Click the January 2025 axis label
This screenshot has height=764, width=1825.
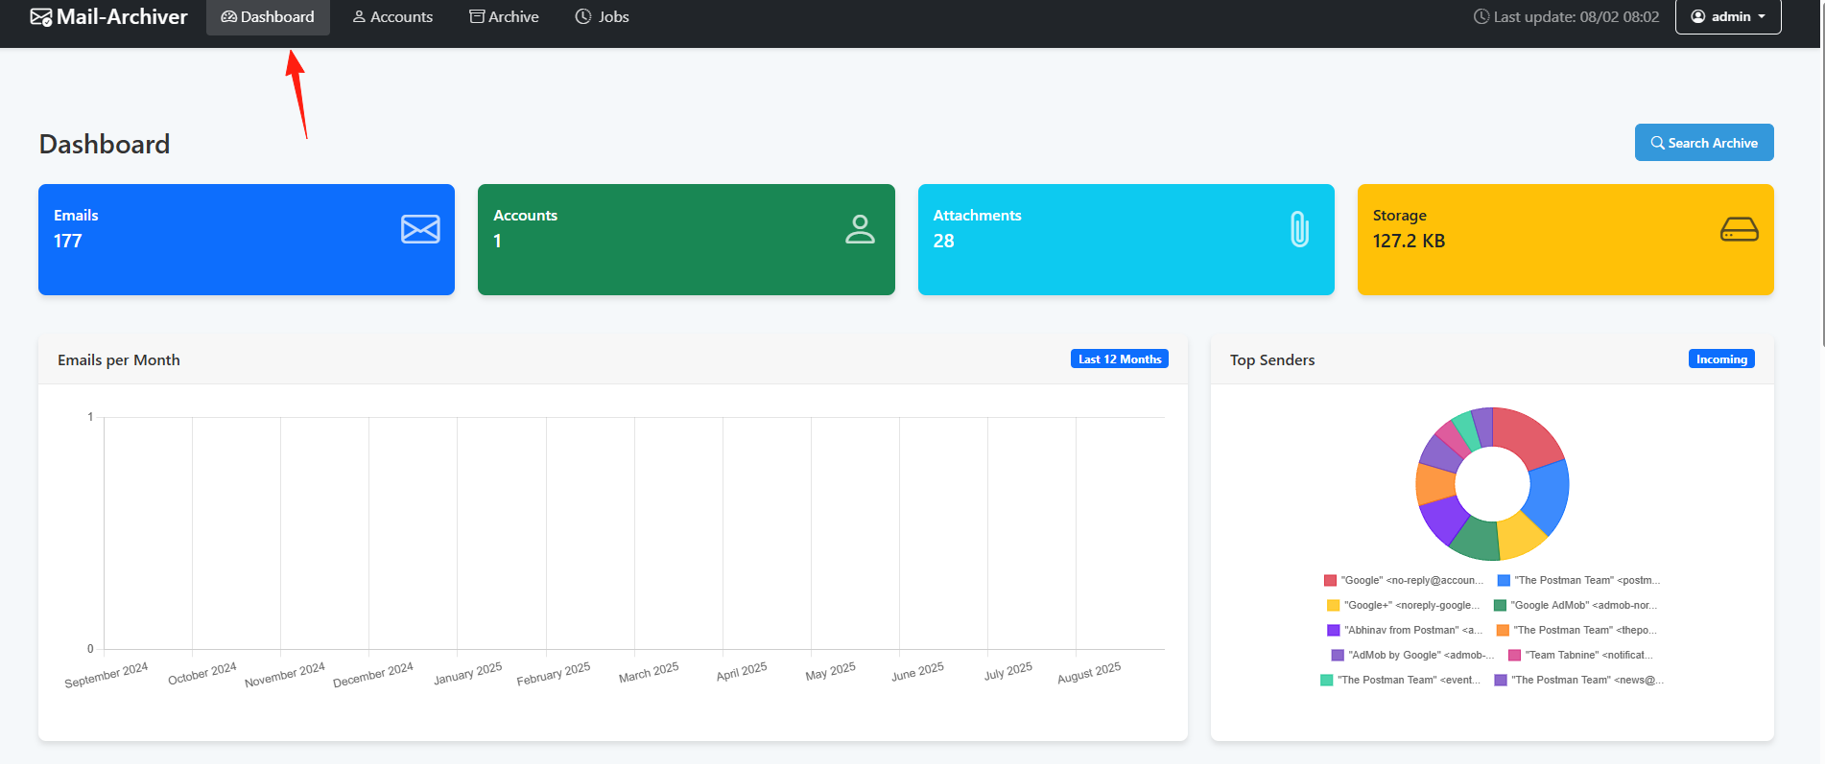point(468,674)
